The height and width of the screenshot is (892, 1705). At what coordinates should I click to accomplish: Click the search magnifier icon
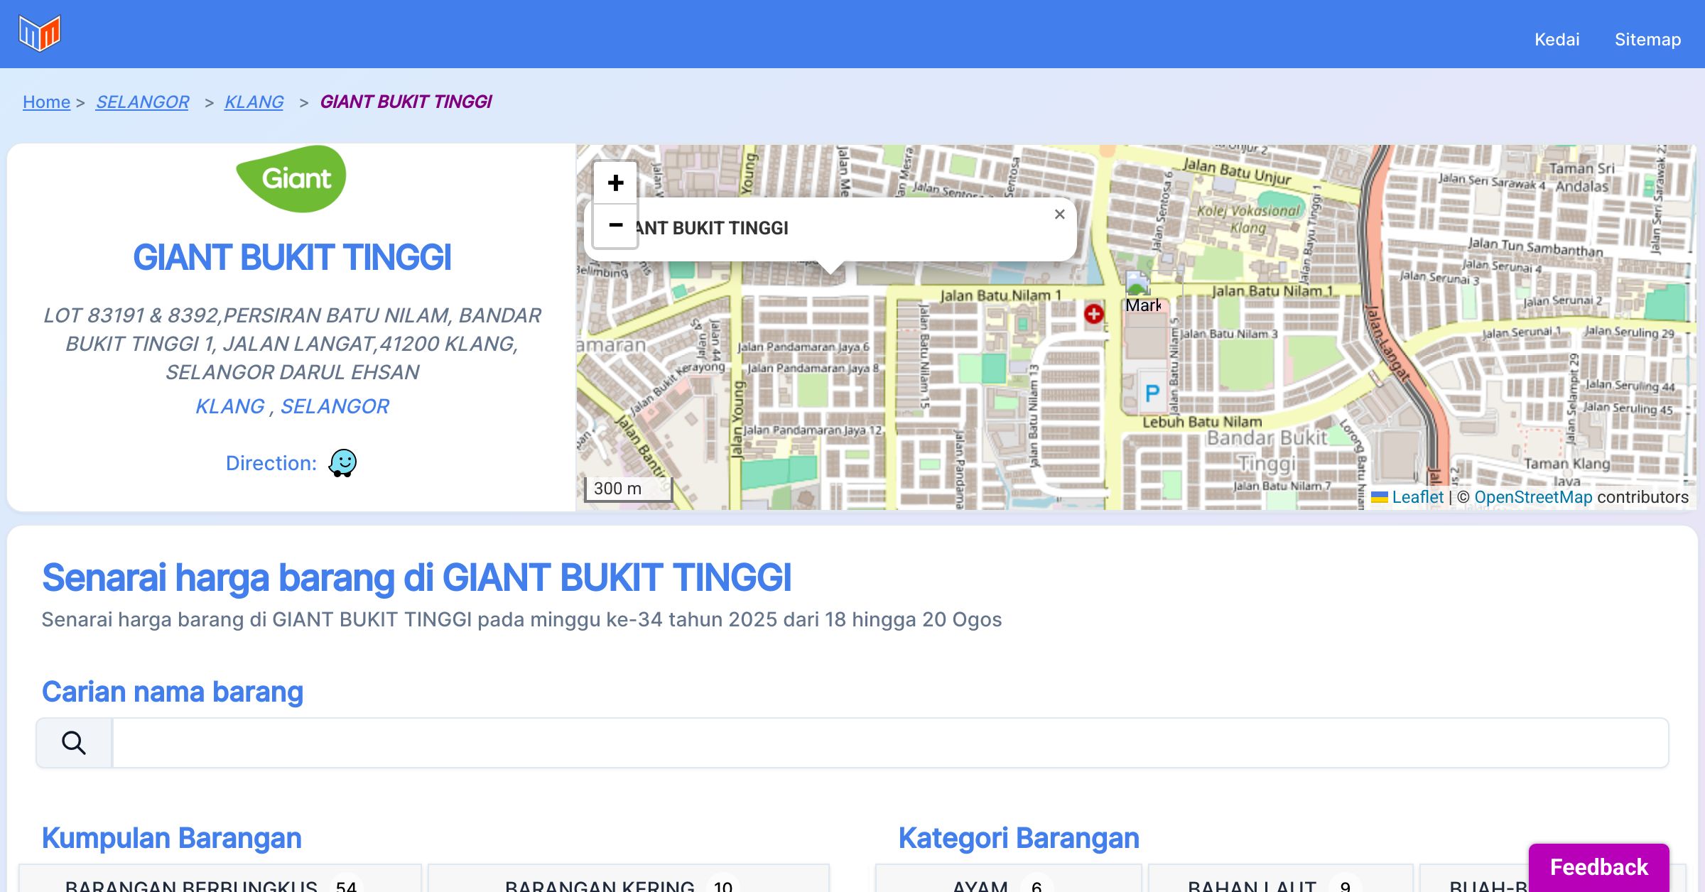point(74,743)
